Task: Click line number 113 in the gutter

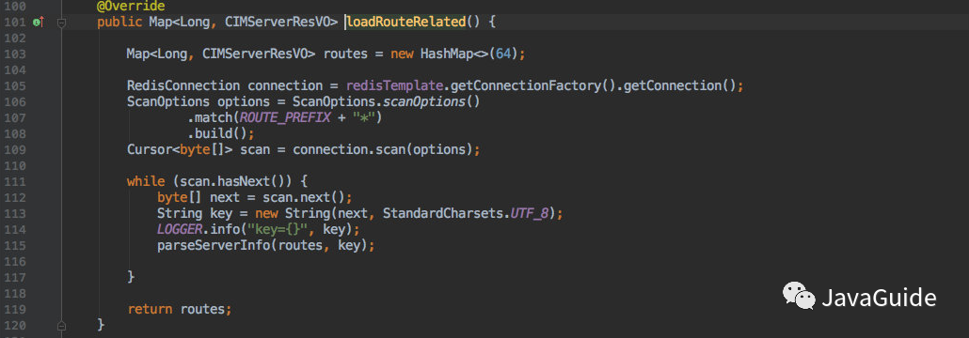Action: click(15, 213)
